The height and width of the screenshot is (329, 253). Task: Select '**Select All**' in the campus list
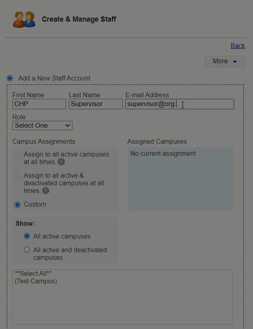point(33,274)
